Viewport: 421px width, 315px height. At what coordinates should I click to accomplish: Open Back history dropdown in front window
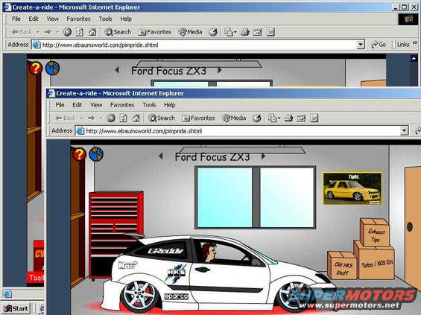81,118
